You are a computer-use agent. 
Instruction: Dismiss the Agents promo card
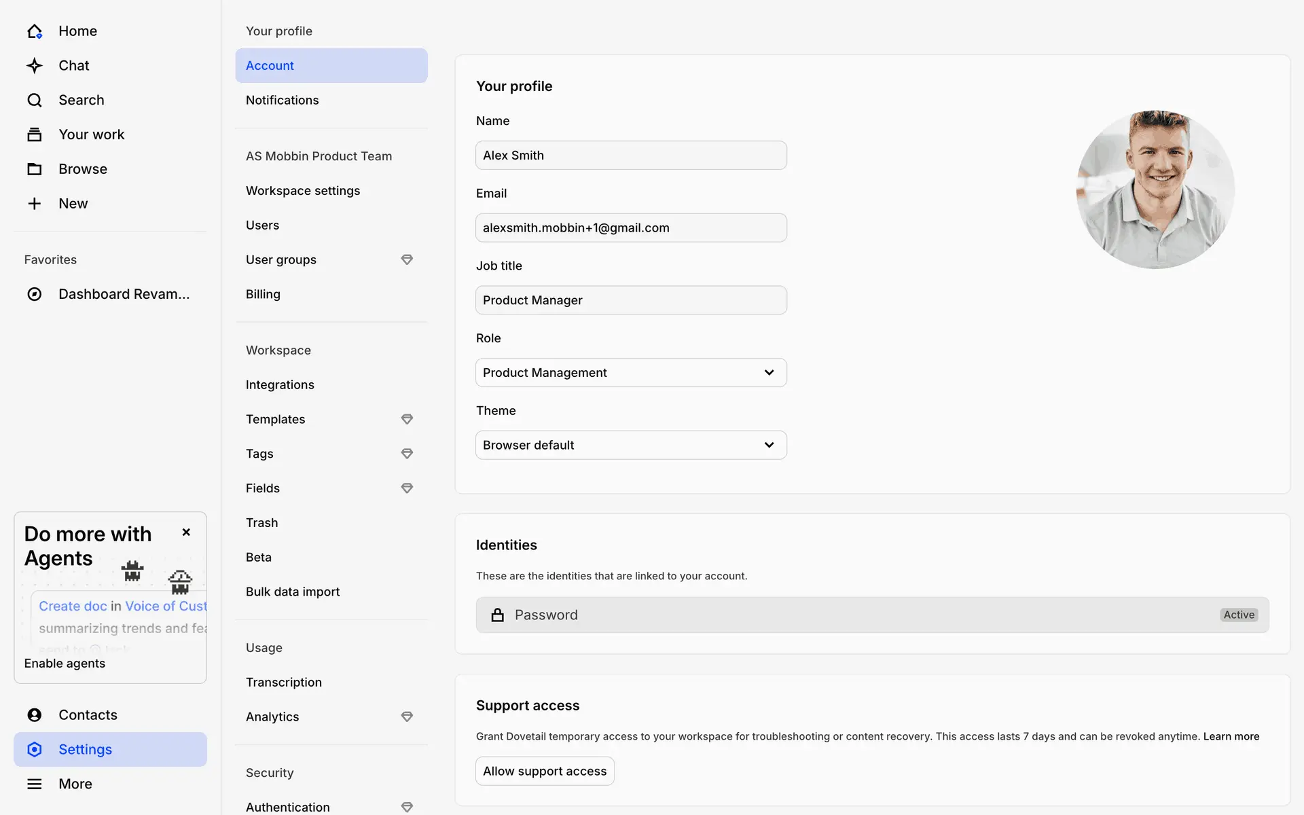(186, 532)
